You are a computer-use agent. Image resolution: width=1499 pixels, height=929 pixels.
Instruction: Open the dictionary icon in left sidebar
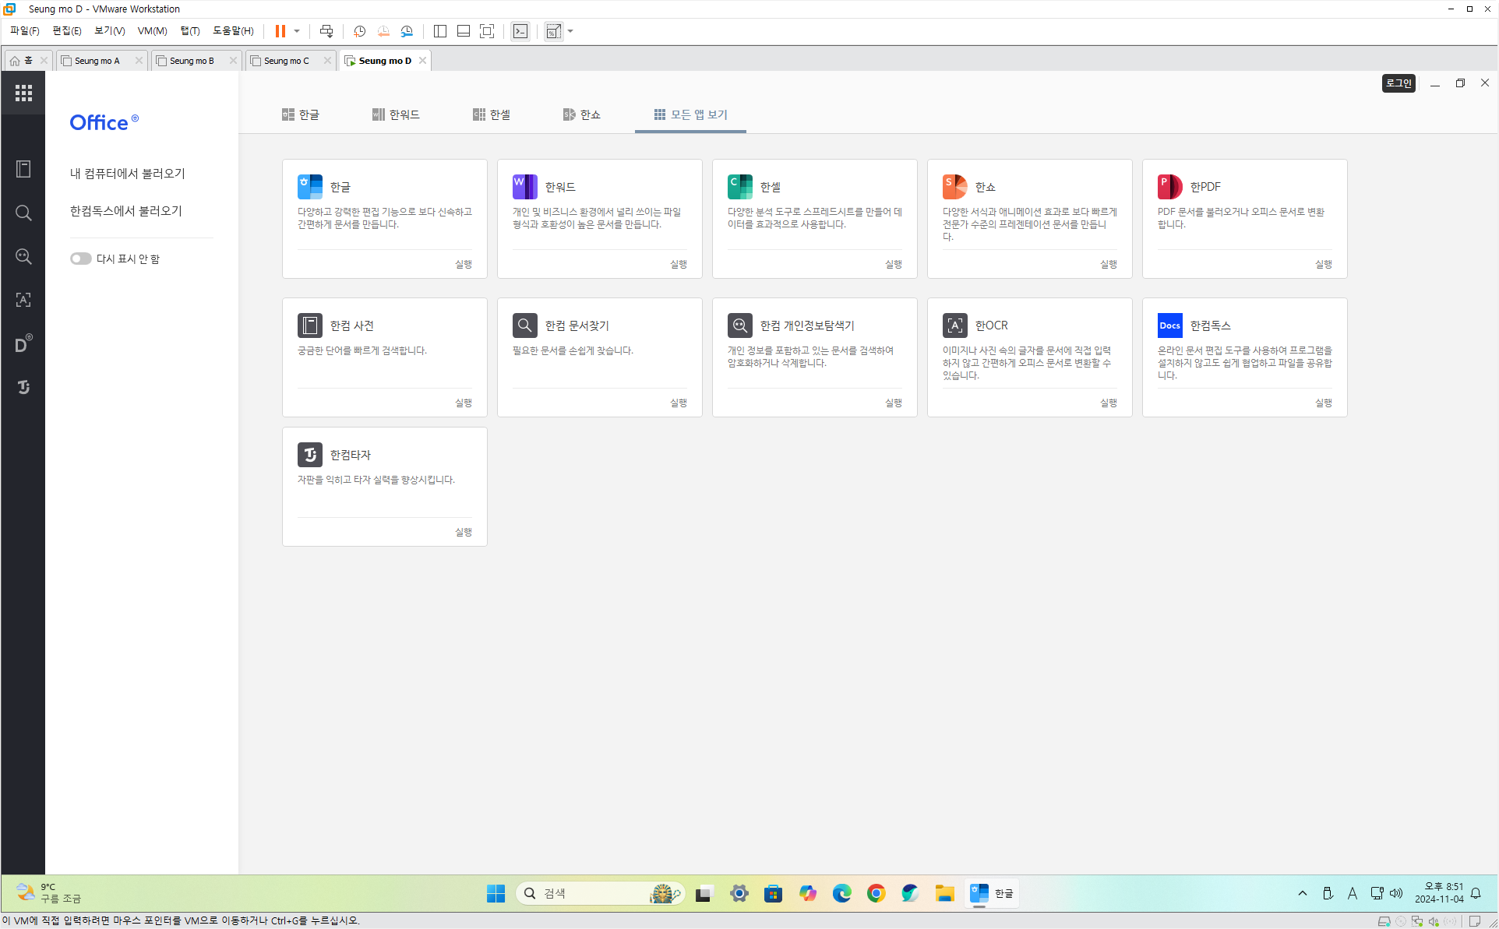click(x=23, y=169)
